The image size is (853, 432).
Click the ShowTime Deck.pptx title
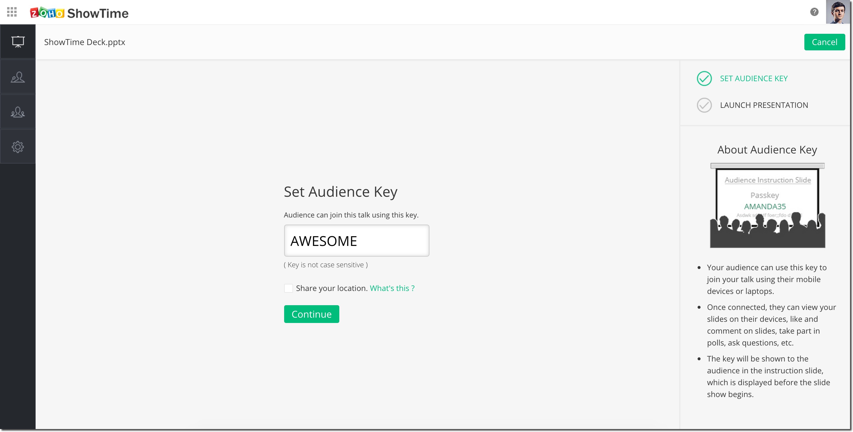pos(85,42)
